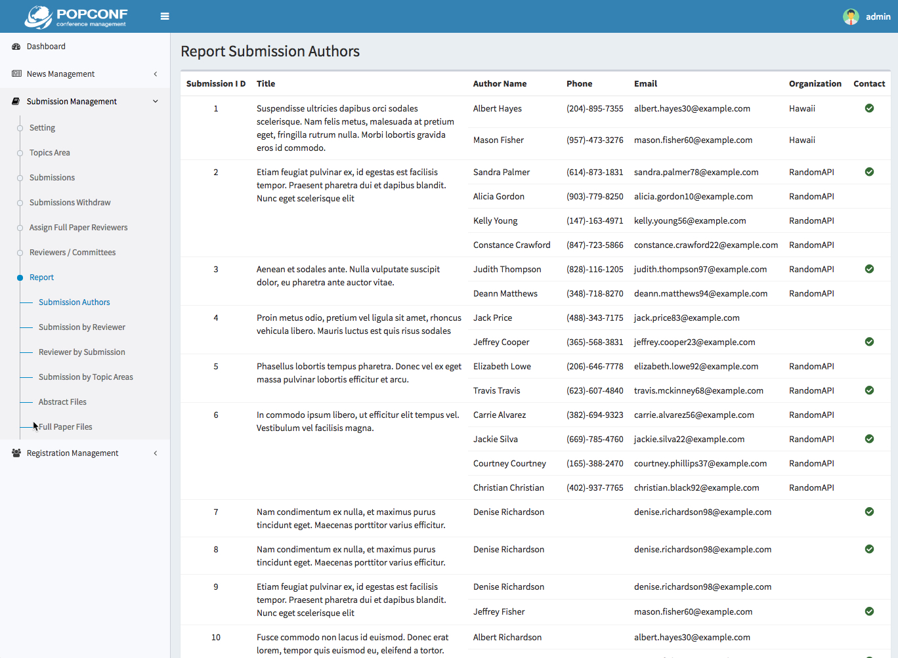
Task: Click the Dashboard gauge icon
Action: point(16,47)
